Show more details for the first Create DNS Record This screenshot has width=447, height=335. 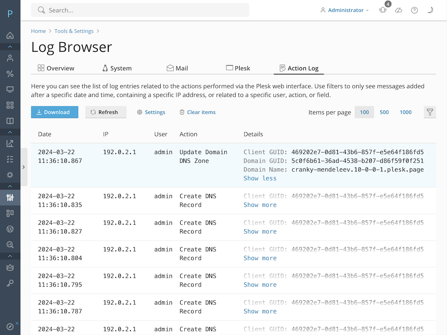[x=260, y=205]
